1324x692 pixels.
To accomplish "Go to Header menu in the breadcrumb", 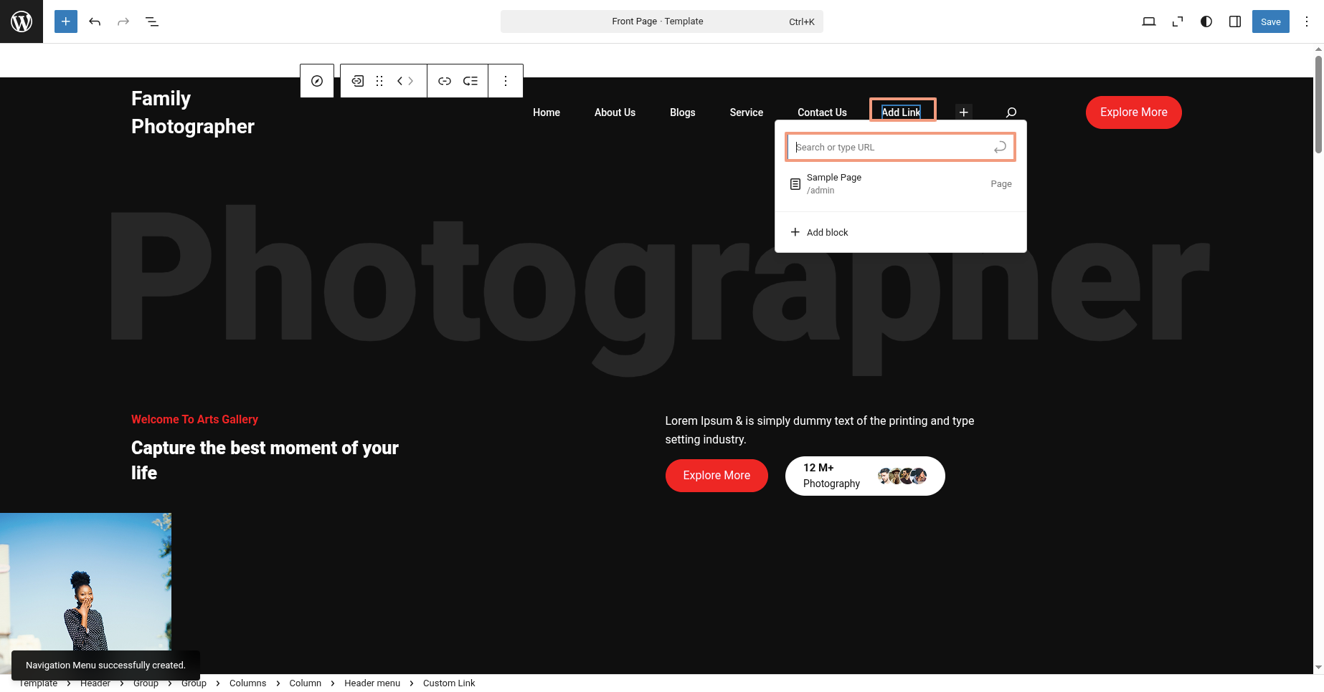I will pyautogui.click(x=372, y=683).
